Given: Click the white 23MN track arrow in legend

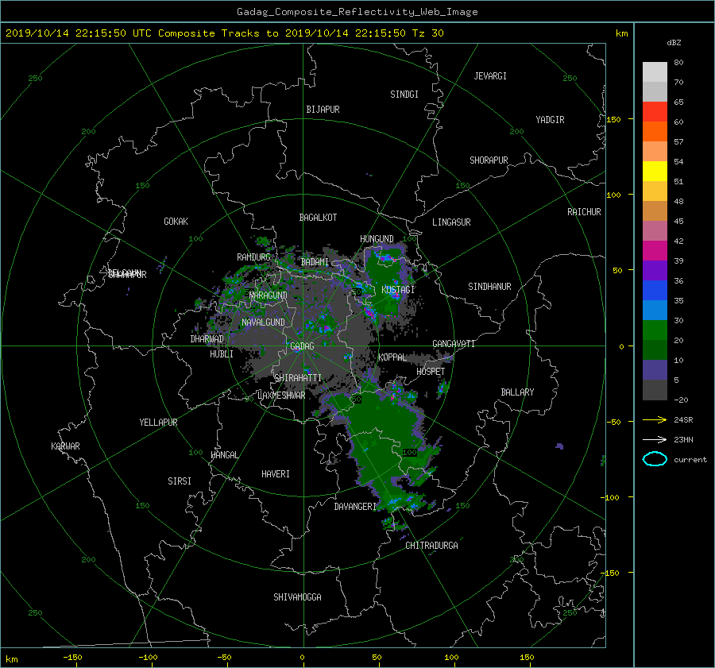Looking at the screenshot, I should (655, 439).
